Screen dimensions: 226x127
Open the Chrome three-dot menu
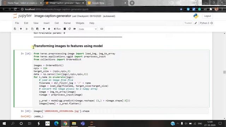[222, 9]
